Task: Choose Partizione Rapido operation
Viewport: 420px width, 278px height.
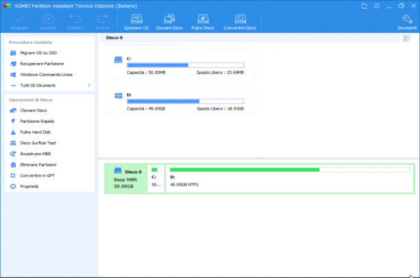Action: [x=37, y=121]
